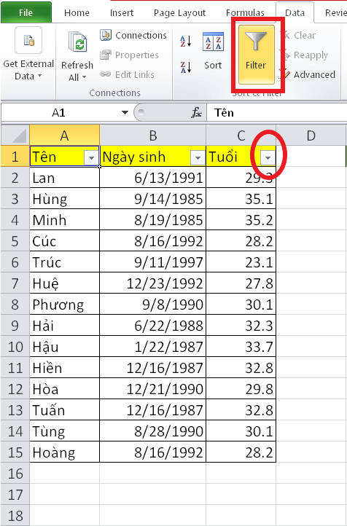
Task: Open the Name Box dropdown arrow
Action: click(125, 112)
